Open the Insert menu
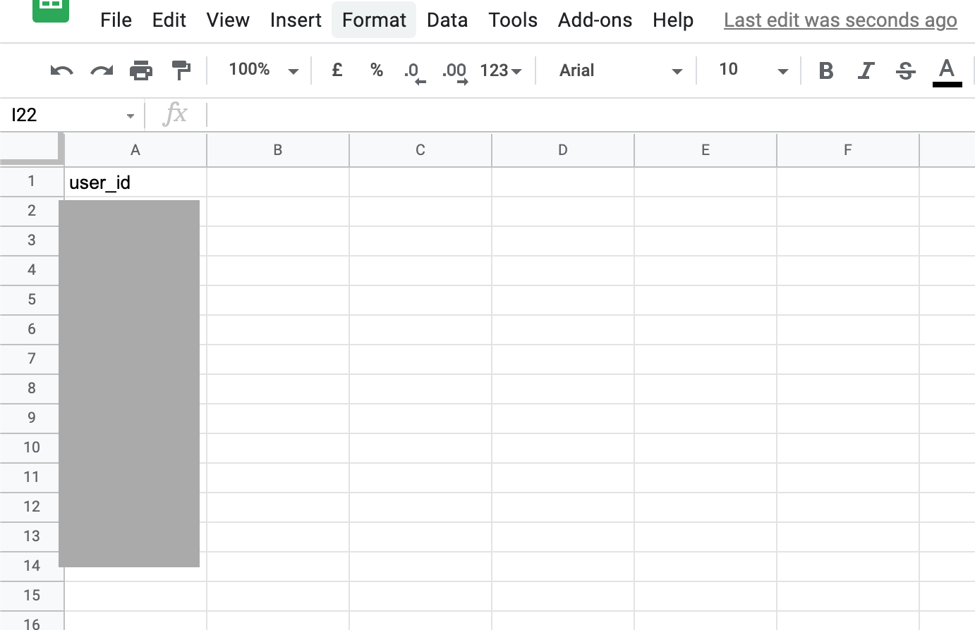Viewport: 975px width, 630px height. (296, 20)
